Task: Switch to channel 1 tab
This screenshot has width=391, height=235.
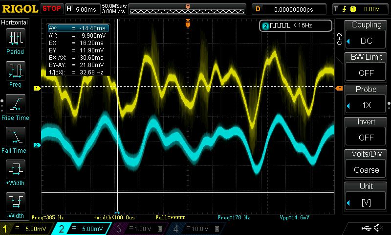Action: pyautogui.click(x=27, y=229)
